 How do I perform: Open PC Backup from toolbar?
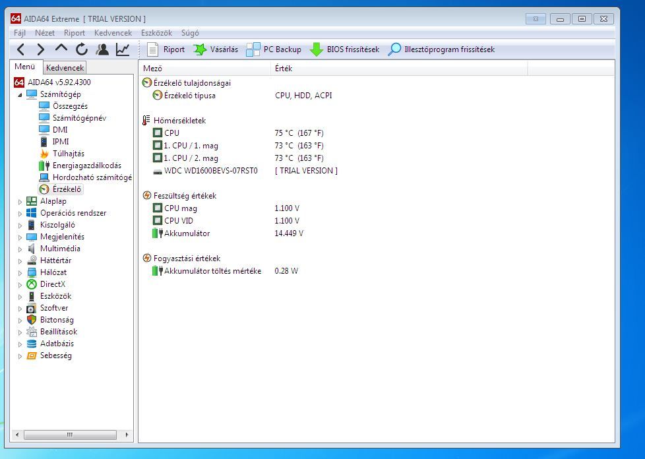(274, 49)
